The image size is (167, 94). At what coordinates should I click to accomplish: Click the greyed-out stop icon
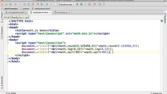pos(86,4)
